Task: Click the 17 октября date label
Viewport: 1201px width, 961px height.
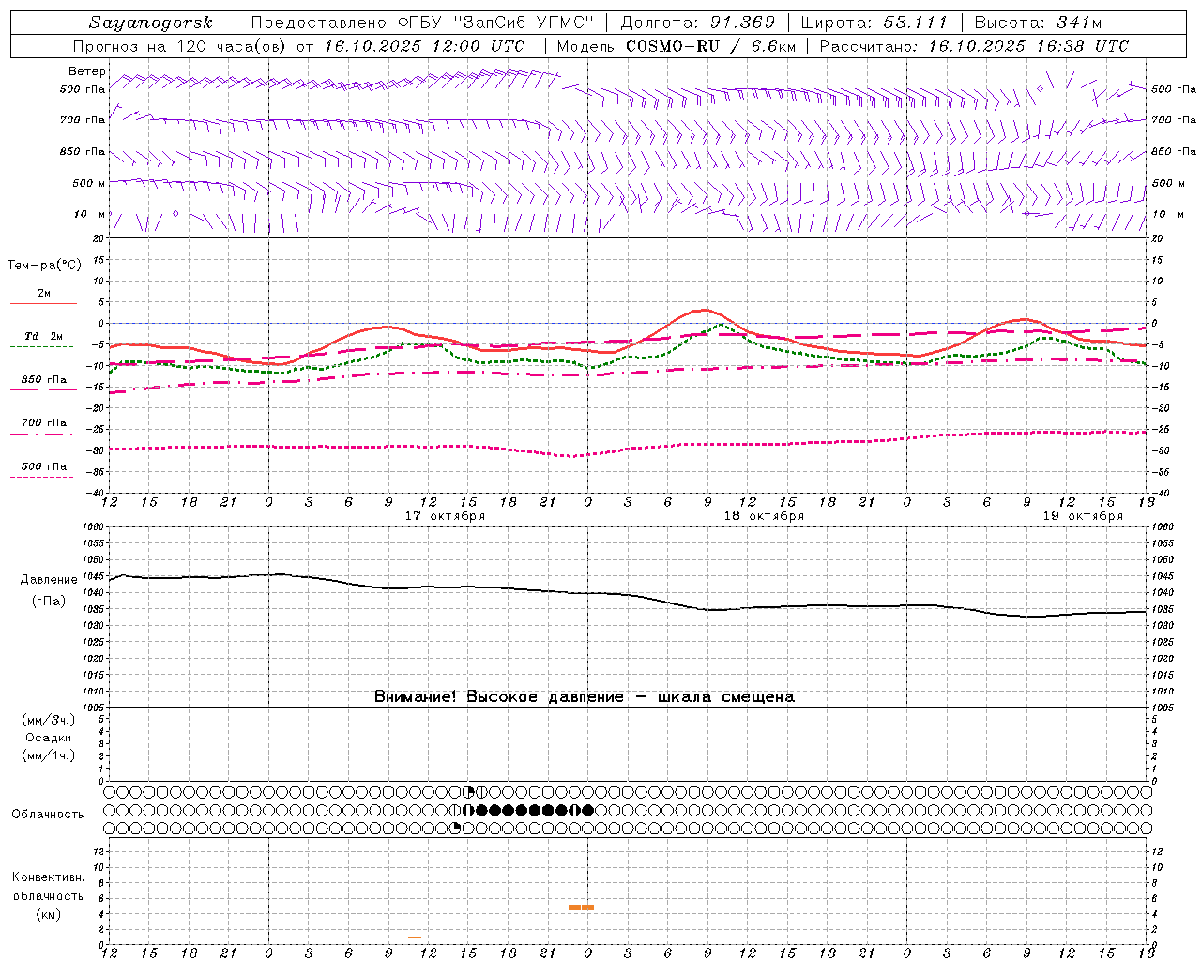Action: [x=445, y=516]
